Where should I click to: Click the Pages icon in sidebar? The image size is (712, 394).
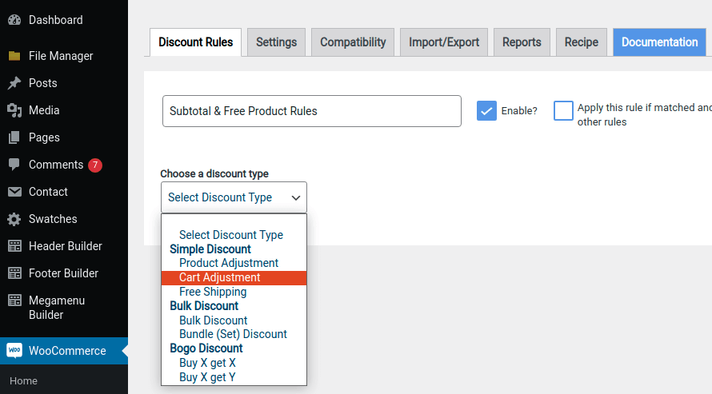[14, 137]
